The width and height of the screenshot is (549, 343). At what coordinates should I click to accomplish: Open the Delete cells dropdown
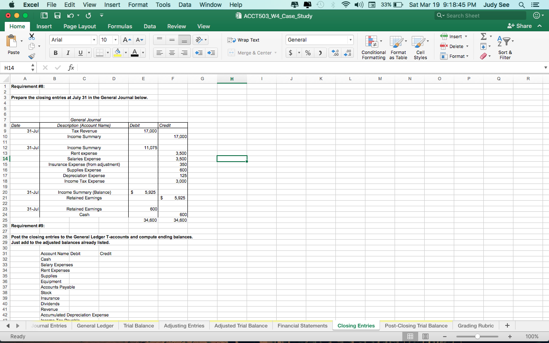pyautogui.click(x=467, y=46)
